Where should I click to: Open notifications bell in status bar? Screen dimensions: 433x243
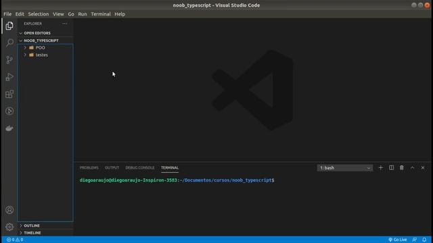click(424, 240)
